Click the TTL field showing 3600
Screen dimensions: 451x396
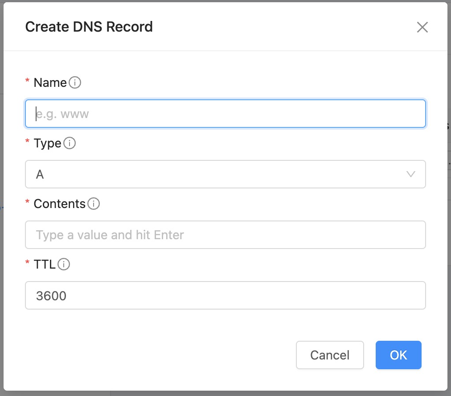click(x=225, y=295)
